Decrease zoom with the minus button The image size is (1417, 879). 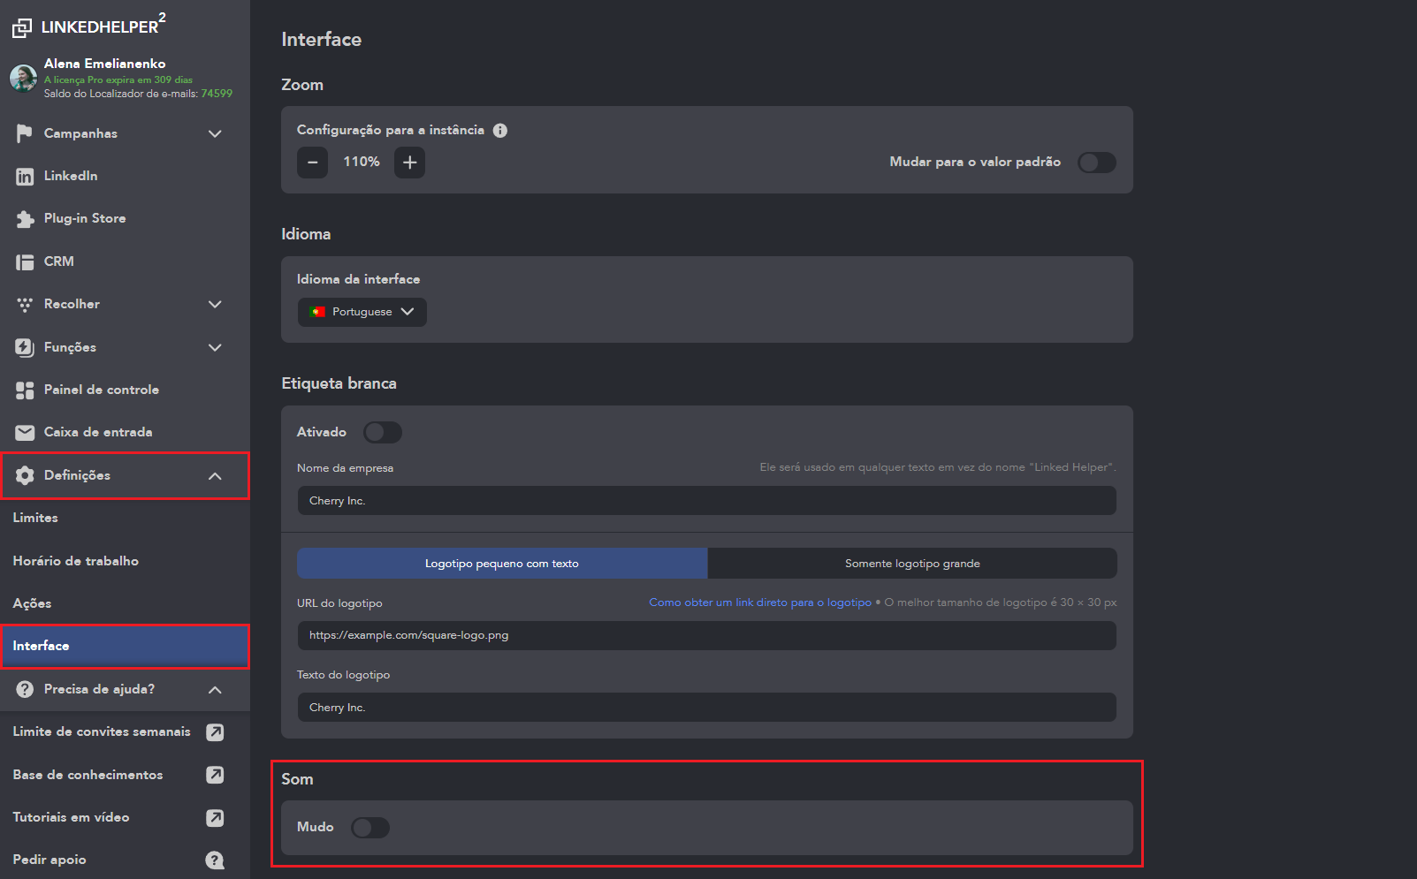pos(312,163)
